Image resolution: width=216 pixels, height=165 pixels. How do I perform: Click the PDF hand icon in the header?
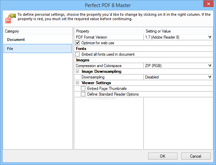click(x=10, y=18)
